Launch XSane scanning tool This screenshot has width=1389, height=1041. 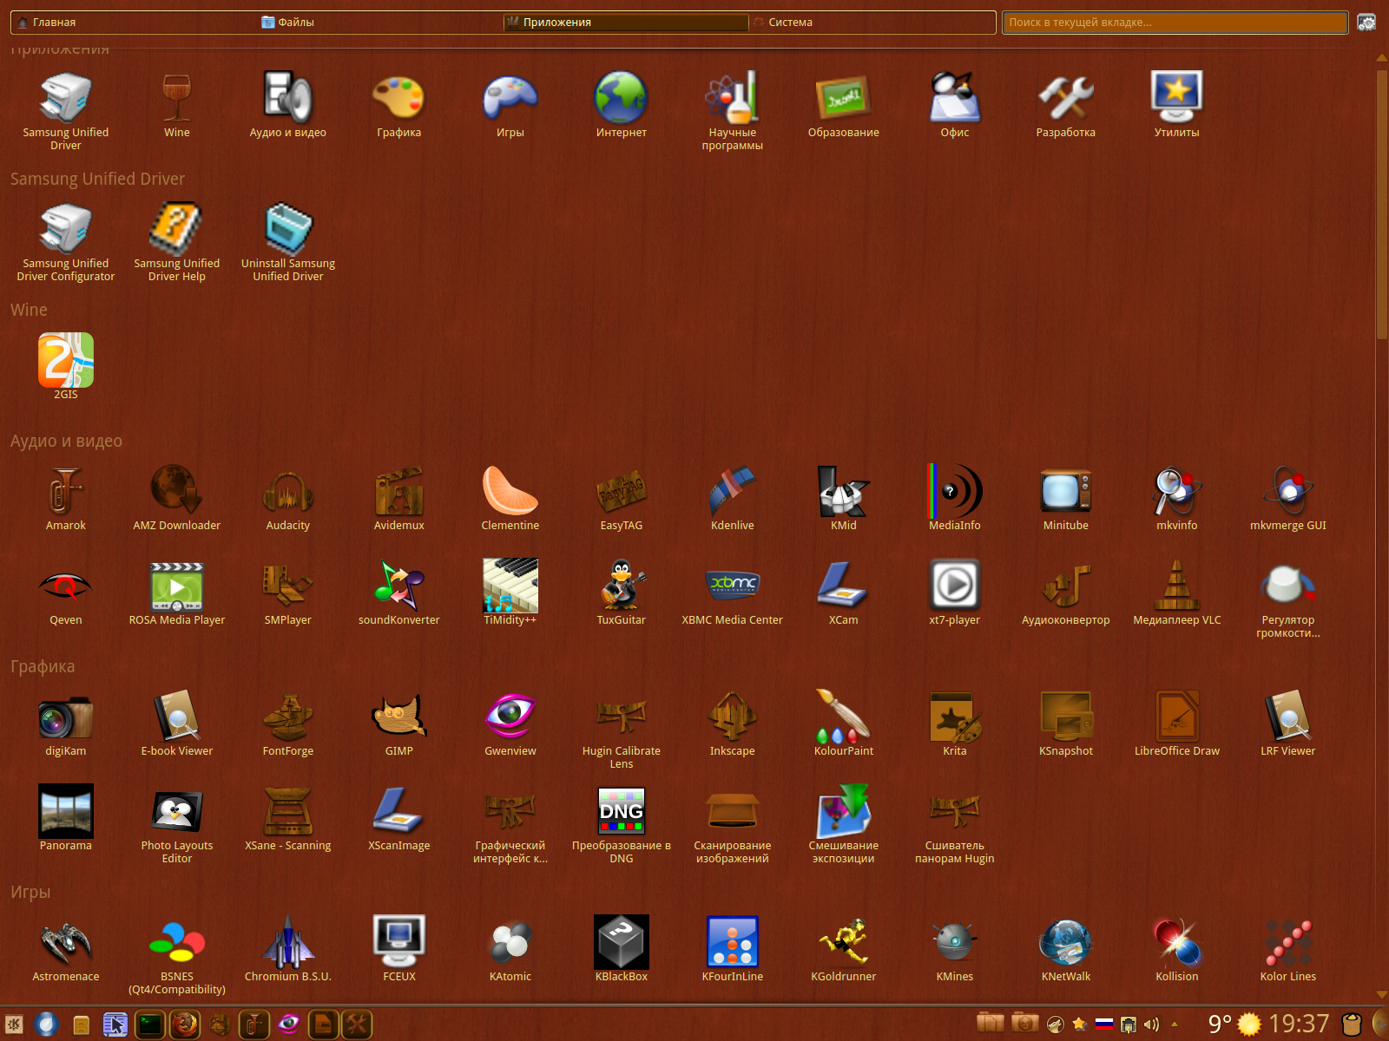tap(288, 819)
